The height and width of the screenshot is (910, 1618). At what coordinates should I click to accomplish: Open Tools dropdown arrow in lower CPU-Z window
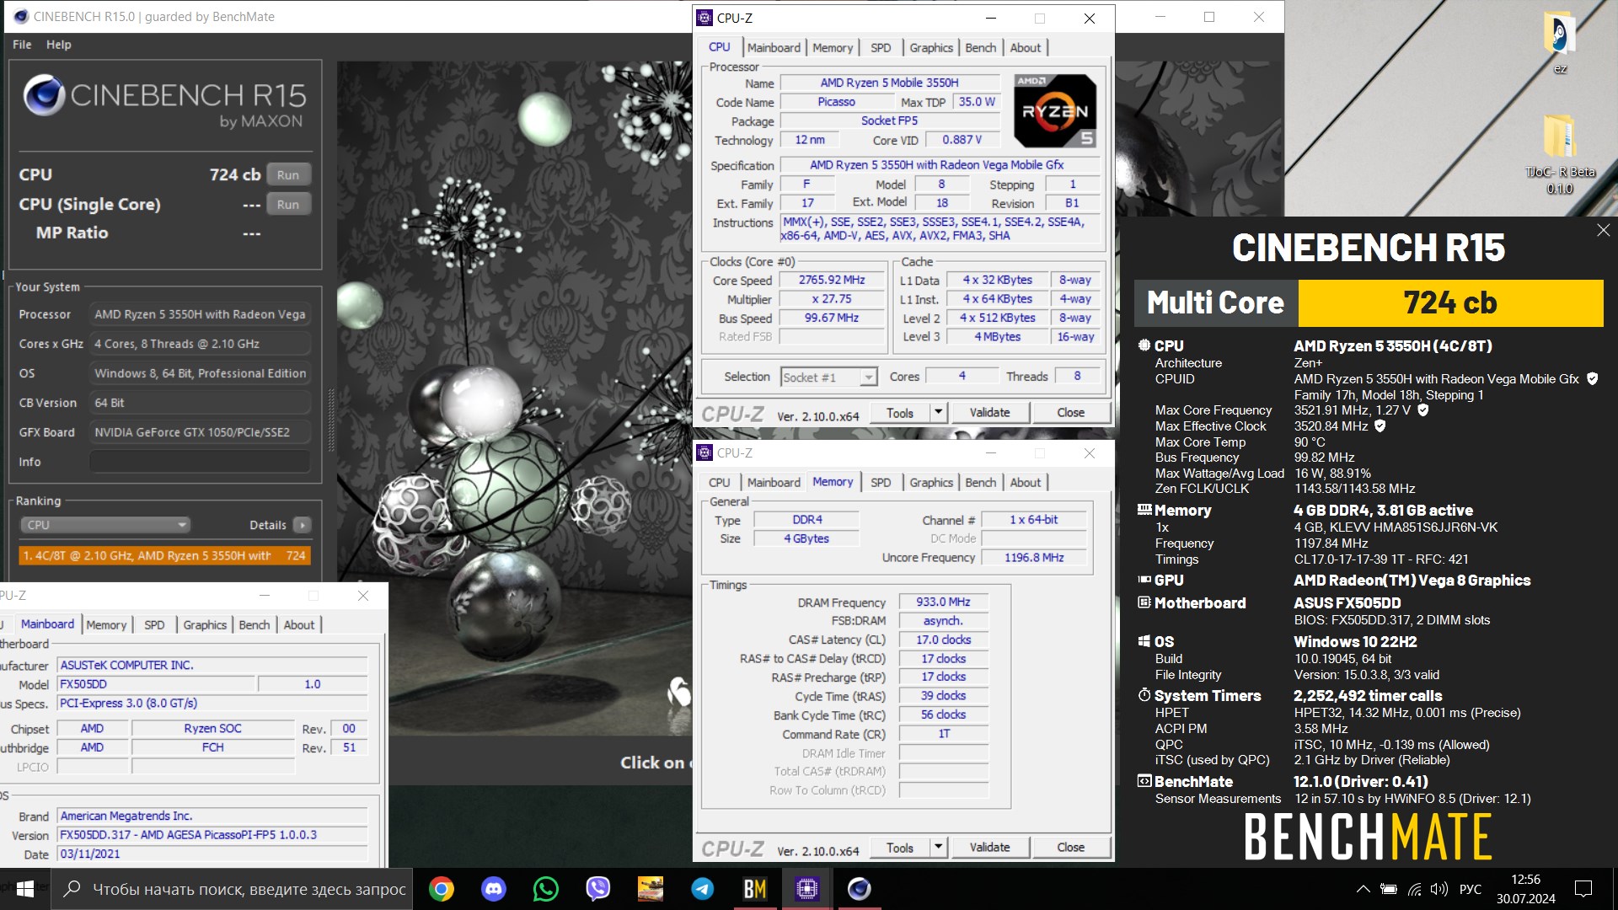[938, 848]
